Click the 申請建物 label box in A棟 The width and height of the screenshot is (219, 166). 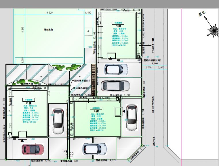coord(96,108)
